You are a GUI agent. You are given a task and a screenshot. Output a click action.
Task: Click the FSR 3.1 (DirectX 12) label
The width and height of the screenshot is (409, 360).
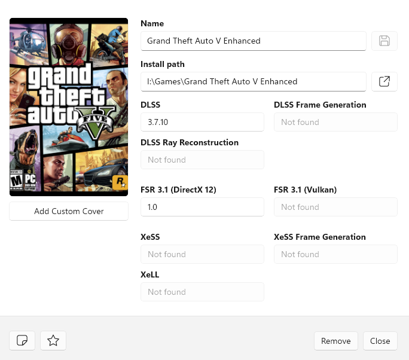(178, 190)
